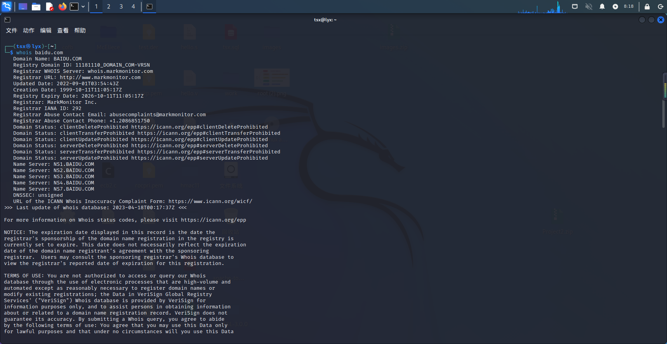This screenshot has height=344, width=667.
Task: Expand the terminal launcher dropdown arrow
Action: [83, 7]
